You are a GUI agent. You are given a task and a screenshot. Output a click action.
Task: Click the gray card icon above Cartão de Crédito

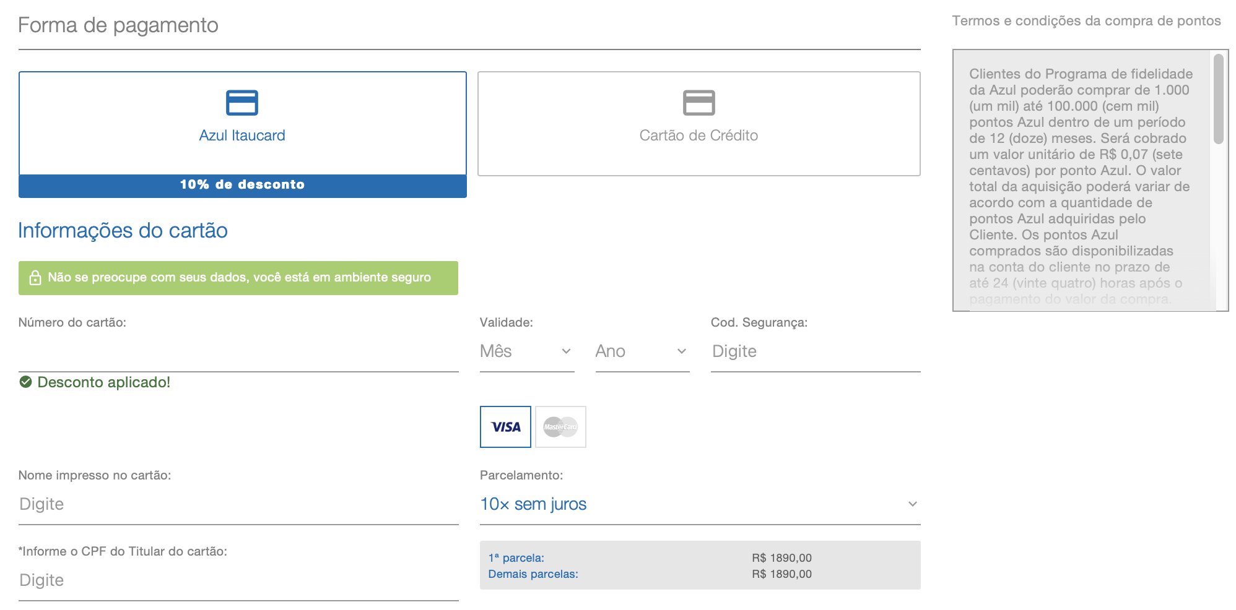699,103
